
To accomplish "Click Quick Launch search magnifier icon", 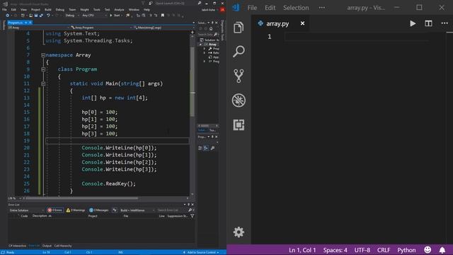I will (200, 3).
